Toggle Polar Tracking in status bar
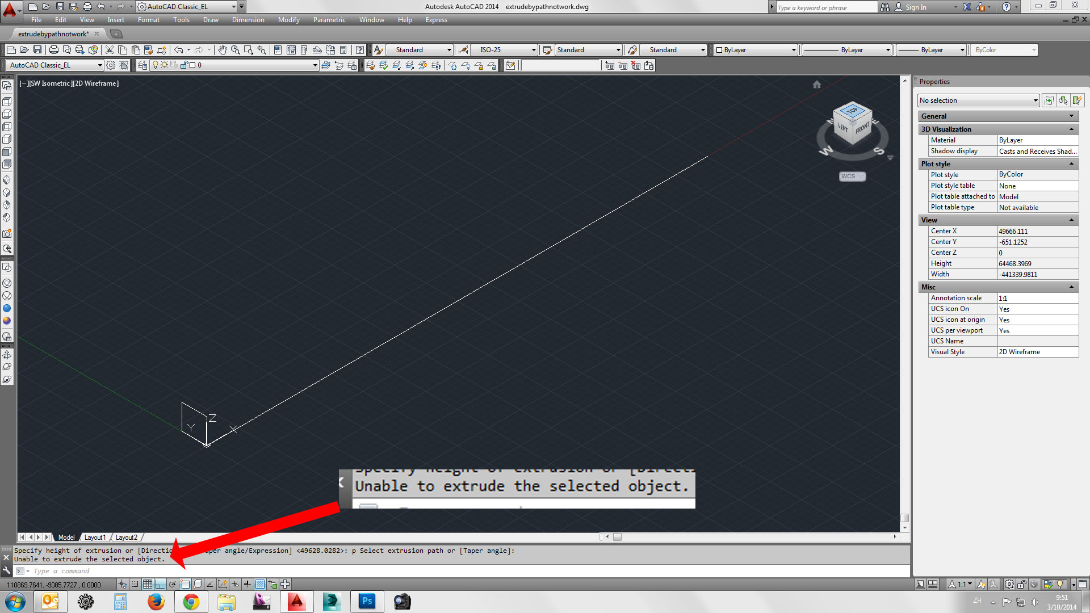Image resolution: width=1090 pixels, height=613 pixels. (173, 584)
